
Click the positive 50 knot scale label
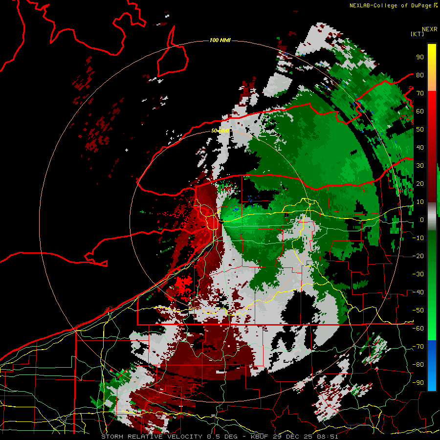[x=420, y=130]
